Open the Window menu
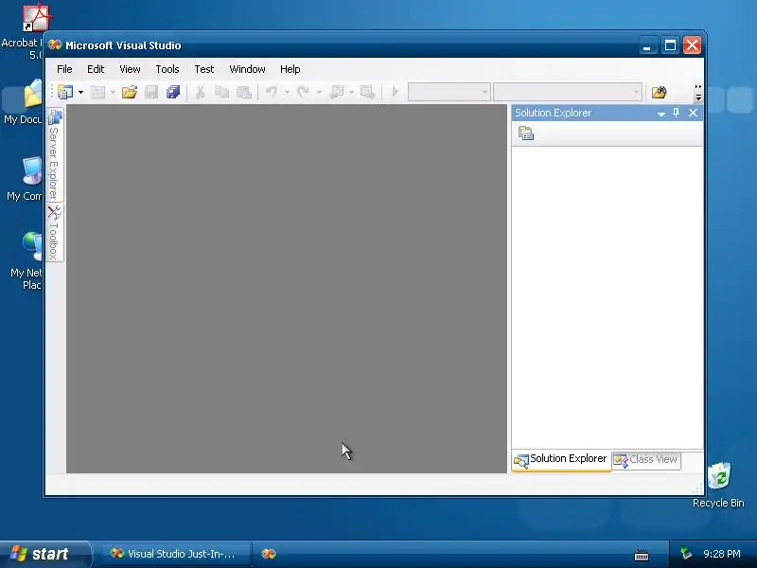Image resolution: width=757 pixels, height=568 pixels. click(x=247, y=69)
